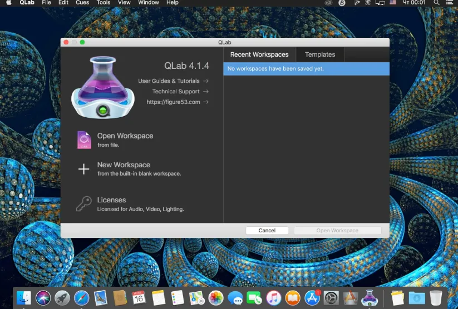
Task: Click the display mirroring menu bar icon
Action: [x=380, y=3]
